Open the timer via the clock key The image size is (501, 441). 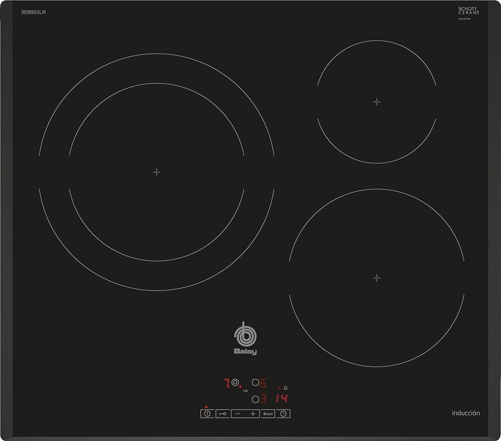283,414
